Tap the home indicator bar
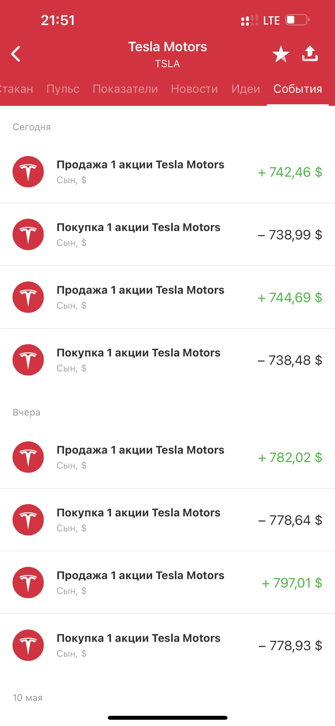 pos(167,718)
